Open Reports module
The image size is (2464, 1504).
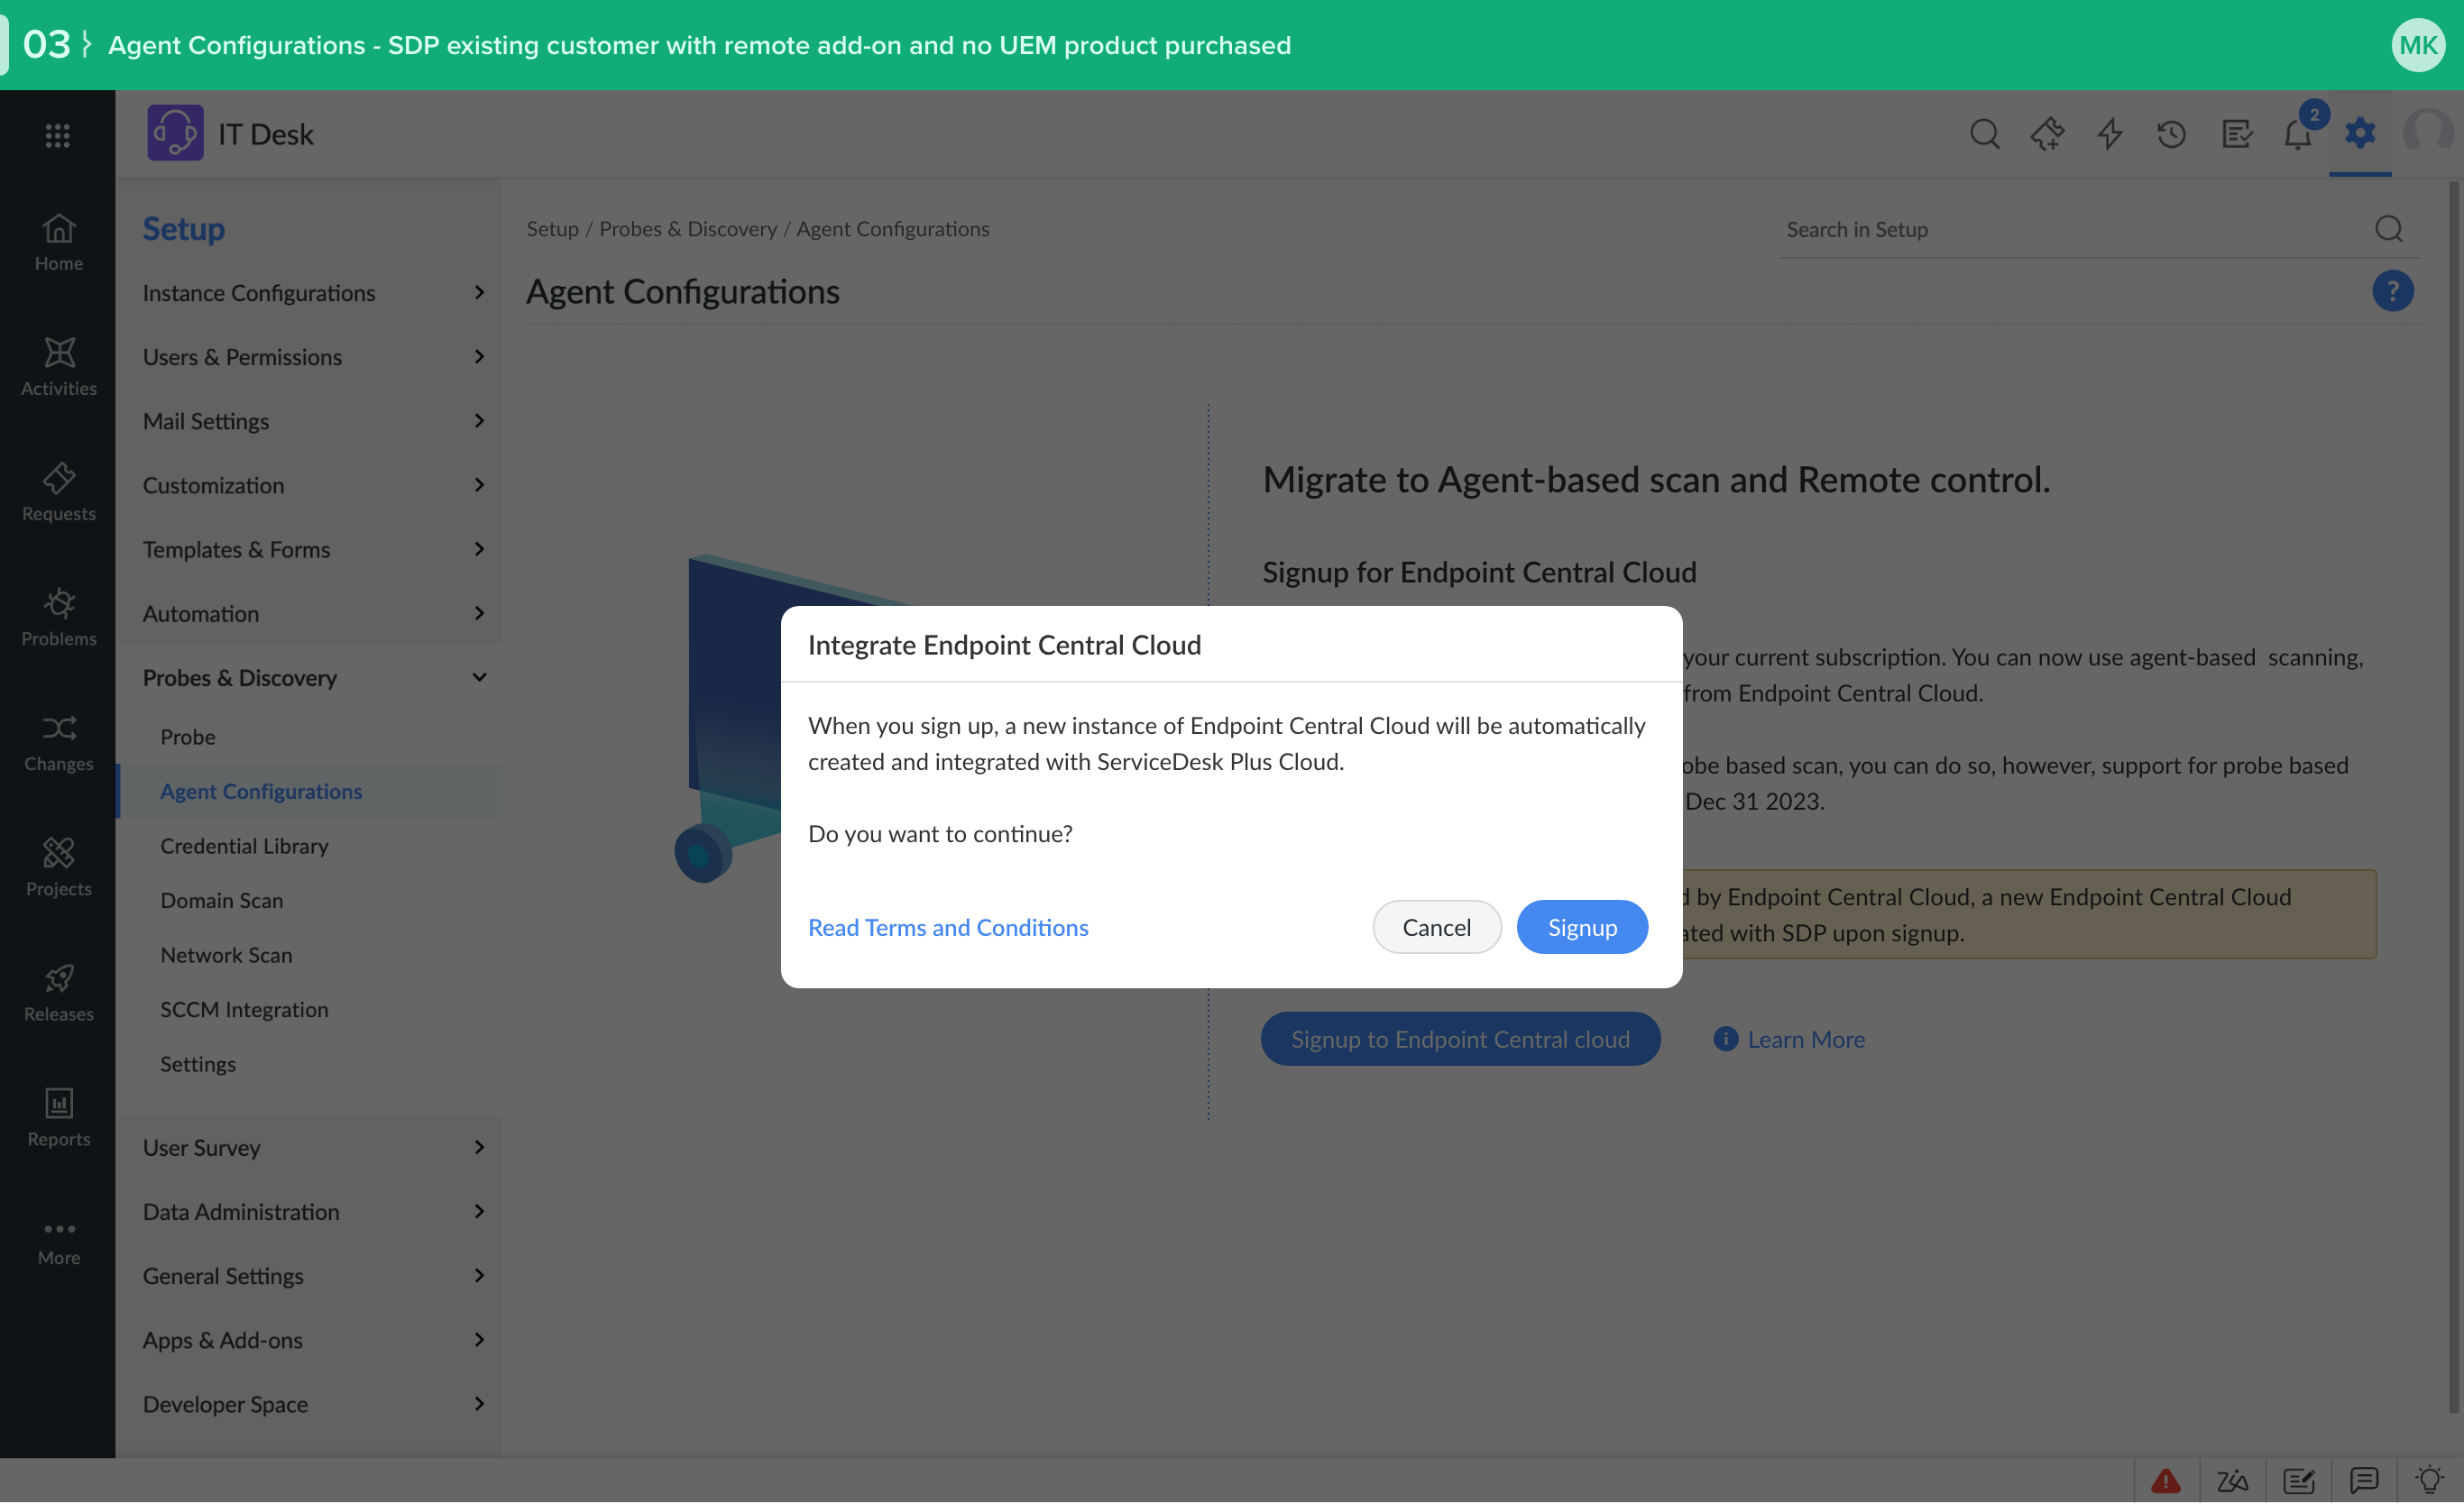58,1117
